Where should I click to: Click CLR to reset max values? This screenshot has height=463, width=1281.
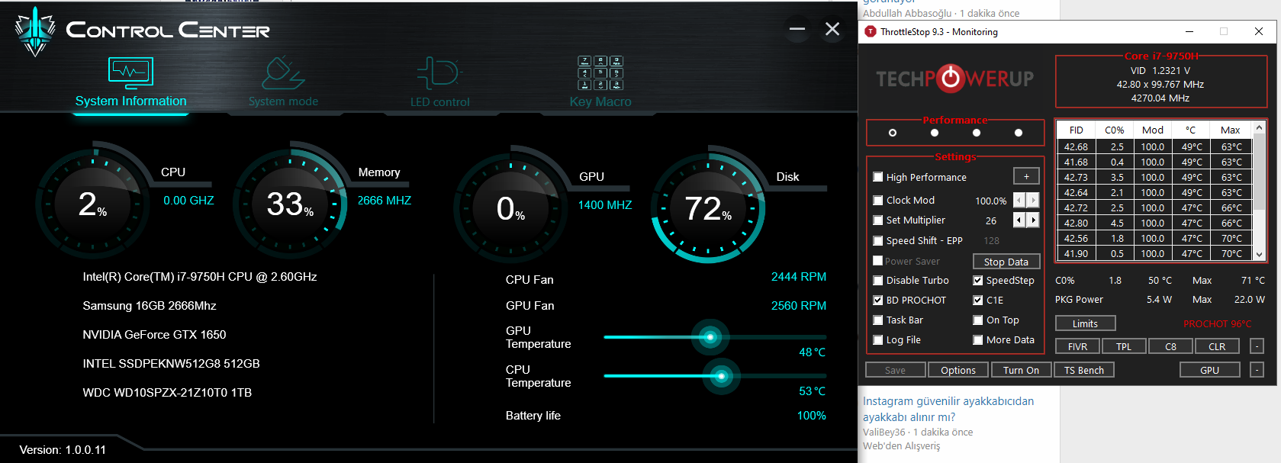(x=1217, y=346)
